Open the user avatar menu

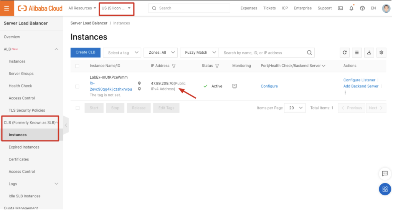(x=386, y=8)
